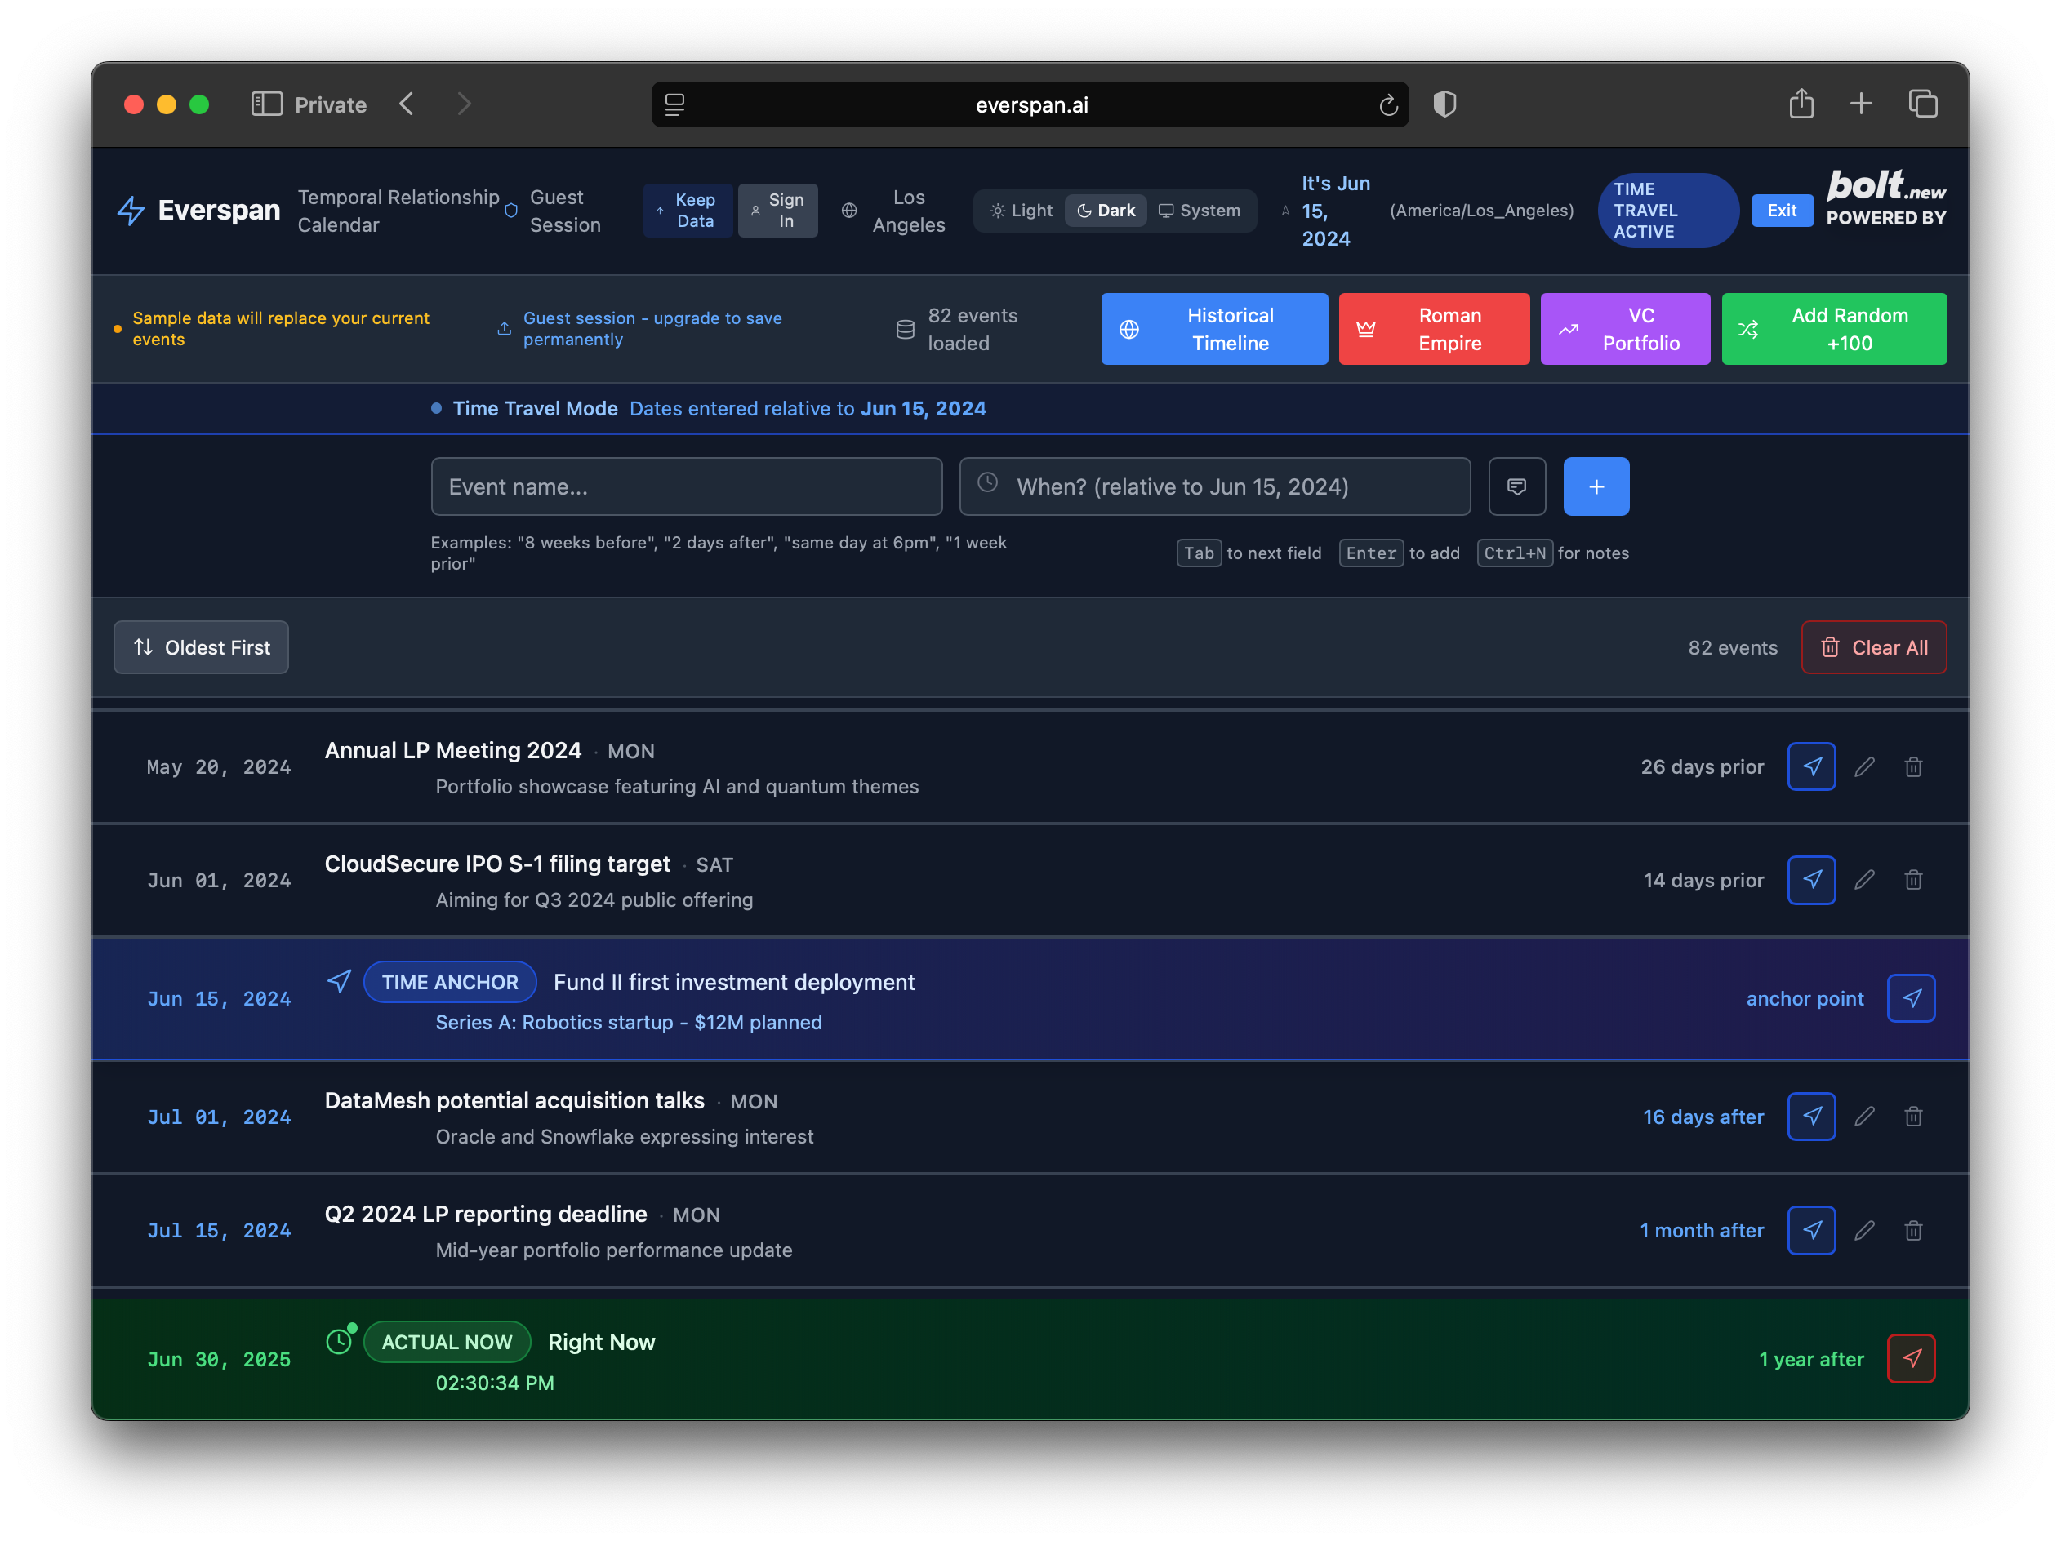The image size is (2061, 1541).
Task: Delete the DataMesh acquisition talks event
Action: 1913,1117
